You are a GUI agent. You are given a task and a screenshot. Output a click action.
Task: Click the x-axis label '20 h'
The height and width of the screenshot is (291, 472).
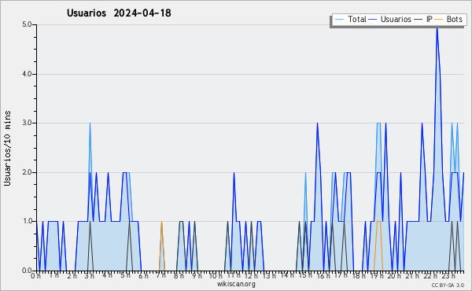(394, 276)
